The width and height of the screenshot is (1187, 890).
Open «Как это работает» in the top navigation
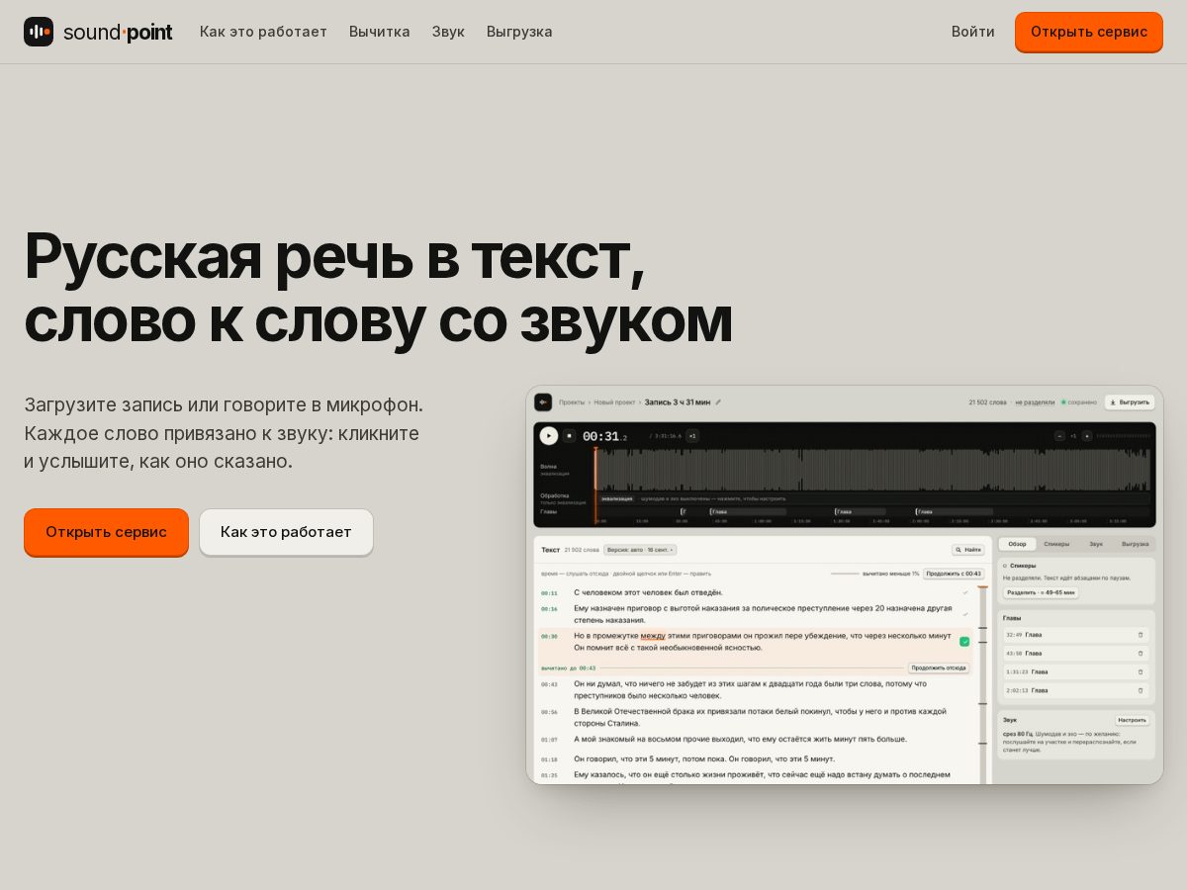(x=263, y=32)
